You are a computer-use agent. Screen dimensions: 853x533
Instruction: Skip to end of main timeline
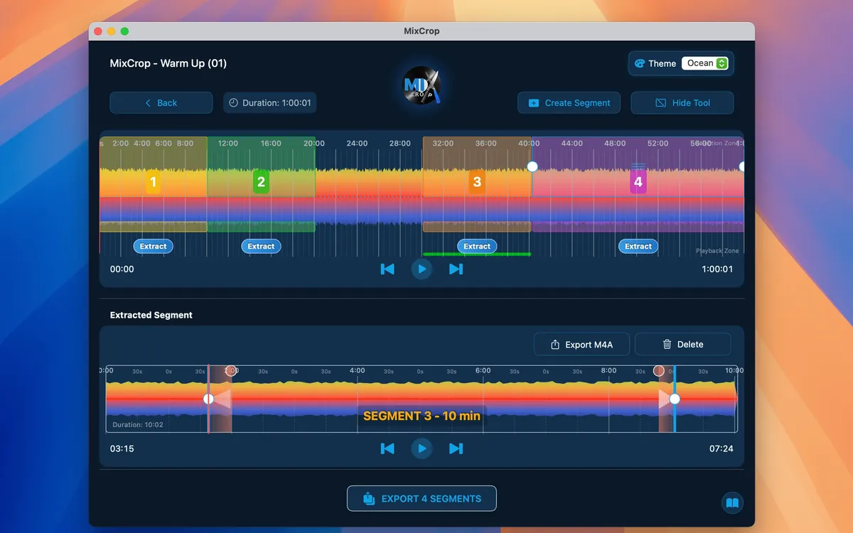coord(456,269)
